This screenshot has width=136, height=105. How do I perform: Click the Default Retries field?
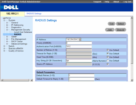click(x=81, y=75)
